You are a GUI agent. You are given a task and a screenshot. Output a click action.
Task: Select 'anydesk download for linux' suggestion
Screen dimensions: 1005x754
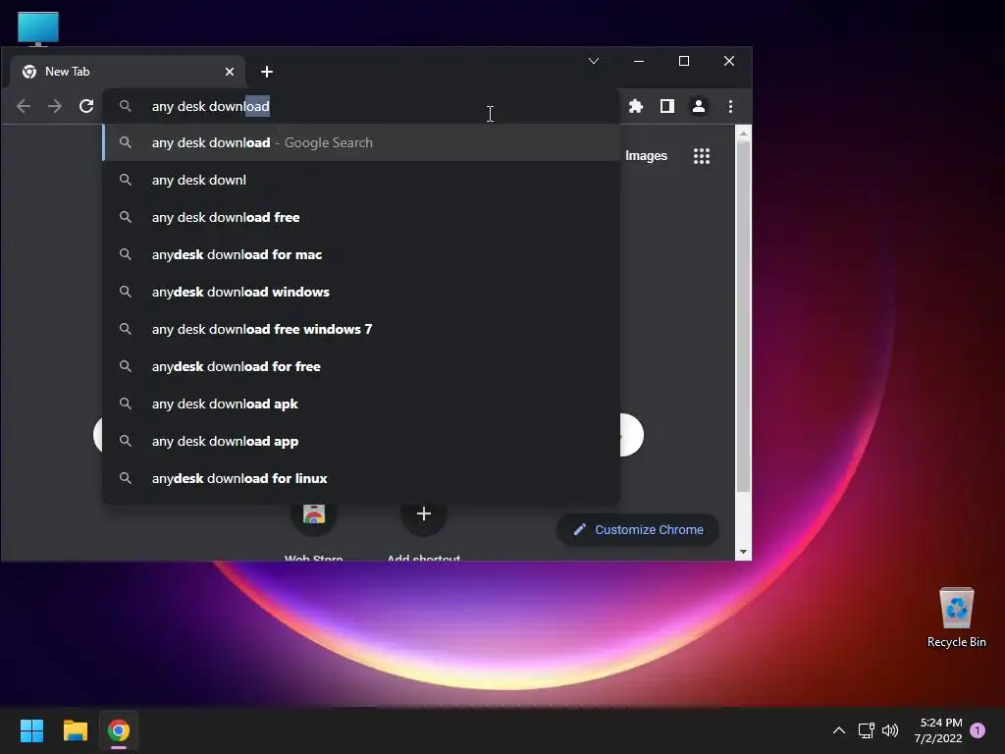point(361,478)
